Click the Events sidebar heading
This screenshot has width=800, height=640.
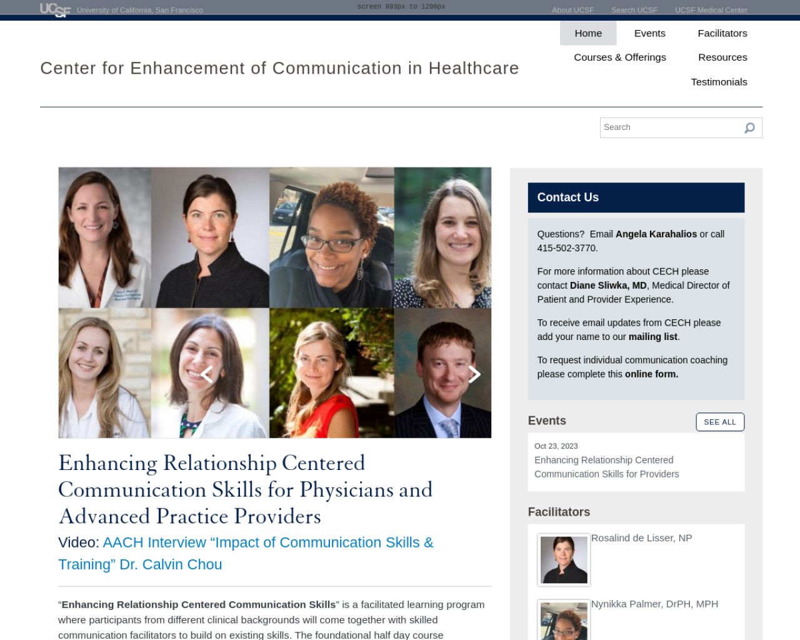point(547,421)
